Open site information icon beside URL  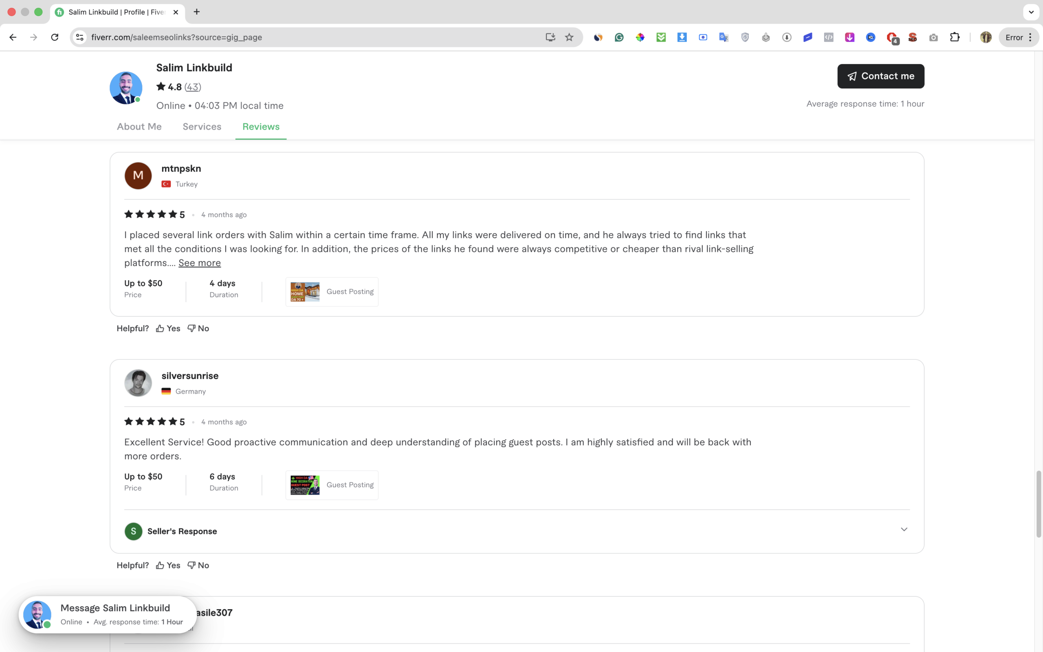[x=80, y=37]
